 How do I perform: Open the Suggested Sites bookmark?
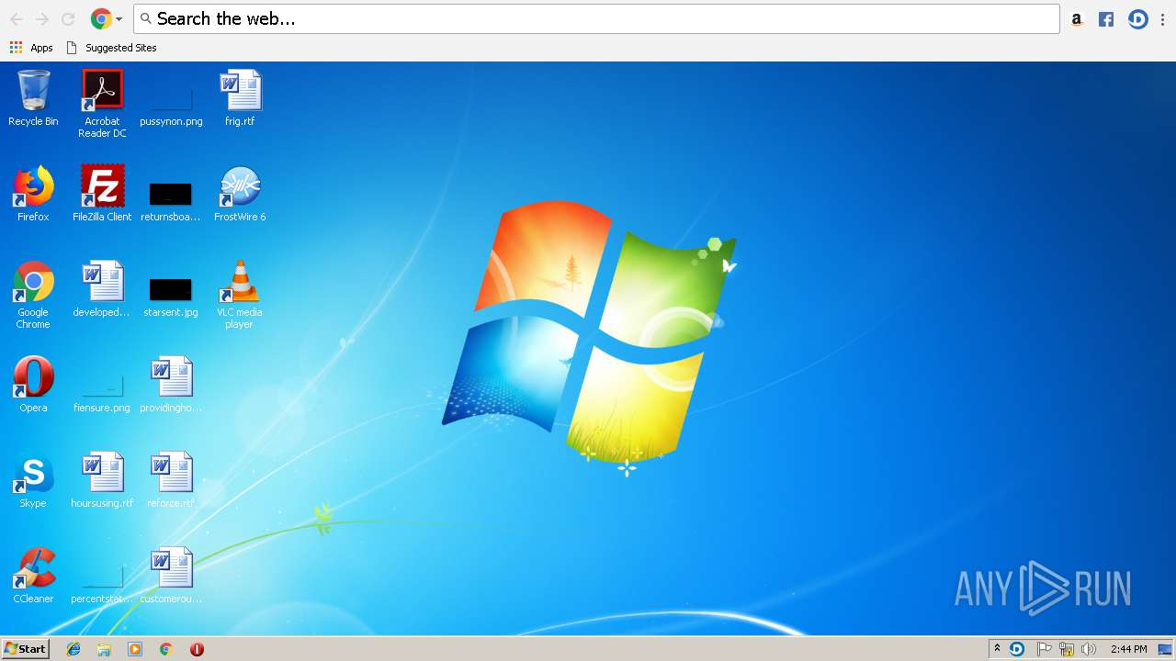click(x=111, y=48)
